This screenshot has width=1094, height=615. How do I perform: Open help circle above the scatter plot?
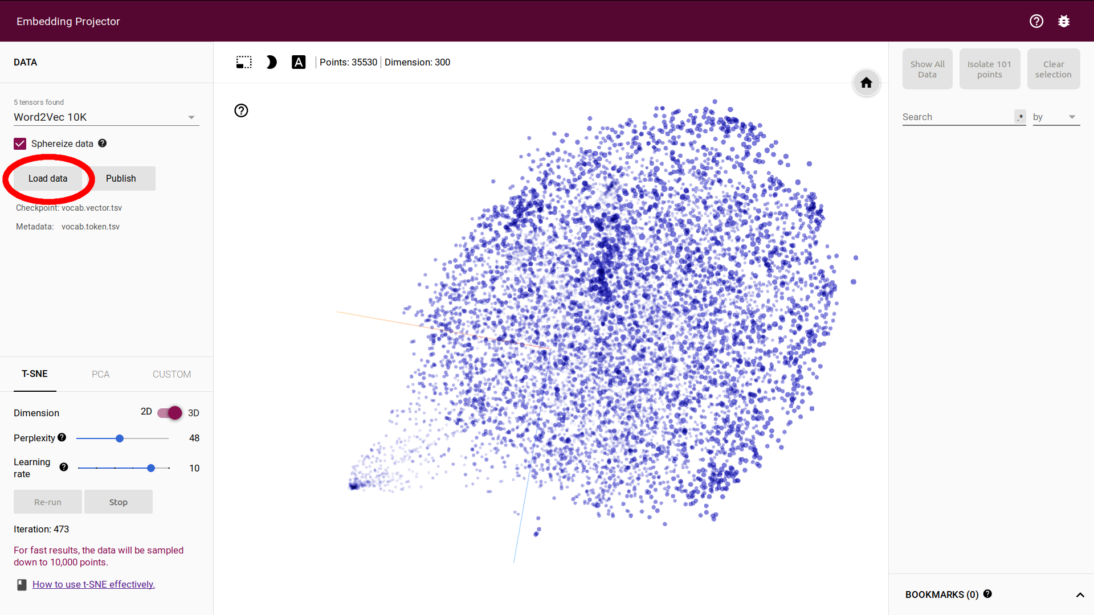(241, 110)
